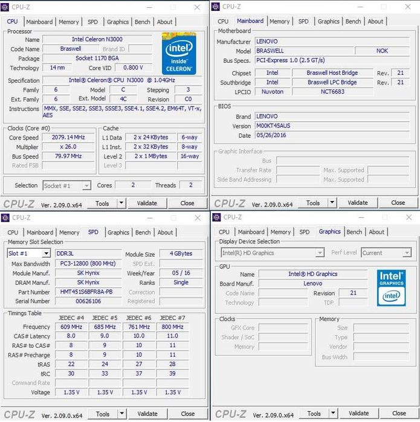
Task: Click the PCI-Express 1.0 bus specs field
Action: point(332,60)
